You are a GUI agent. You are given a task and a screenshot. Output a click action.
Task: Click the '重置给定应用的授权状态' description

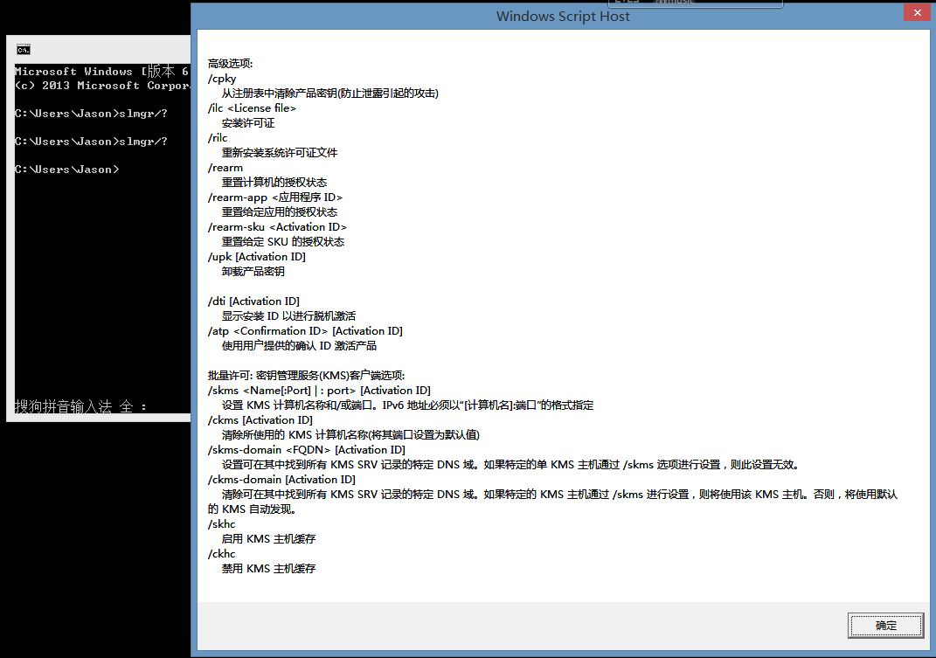pos(280,212)
